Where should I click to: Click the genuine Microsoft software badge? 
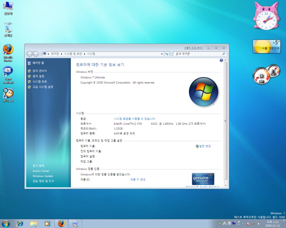pos(203,179)
